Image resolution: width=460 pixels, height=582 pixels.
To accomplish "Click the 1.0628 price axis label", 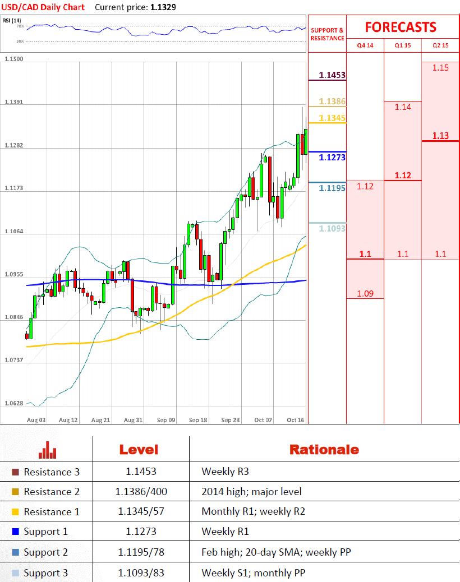I will (13, 403).
